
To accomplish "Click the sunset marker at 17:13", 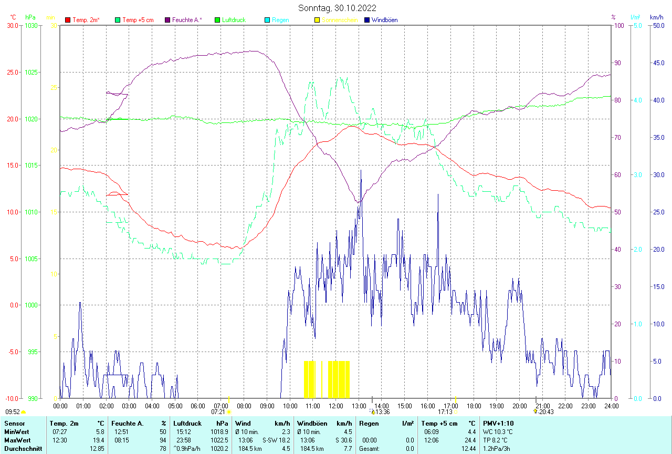I will [456, 412].
